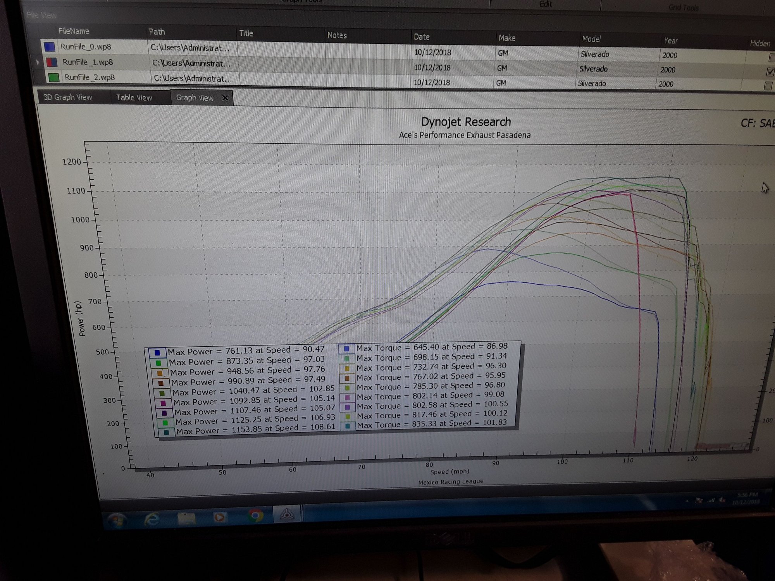Click the green color swatch of RunFile_2.wp8
Screen dimensions: 775x581
pyautogui.click(x=53, y=77)
